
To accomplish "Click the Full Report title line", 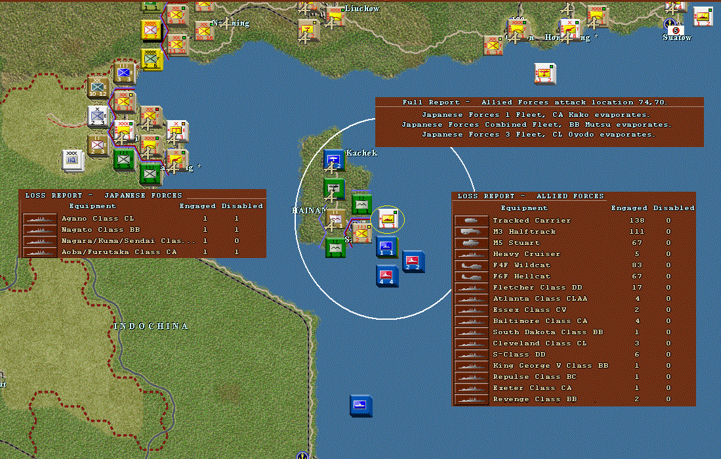I will coord(535,102).
